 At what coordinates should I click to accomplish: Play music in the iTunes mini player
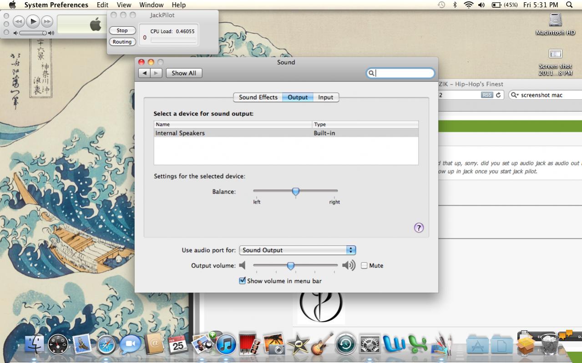(x=33, y=21)
